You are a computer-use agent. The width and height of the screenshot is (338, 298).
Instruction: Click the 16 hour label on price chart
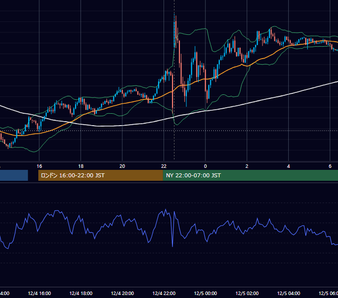click(x=39, y=166)
